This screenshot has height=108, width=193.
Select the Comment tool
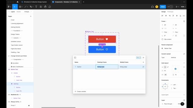coord(50,7)
